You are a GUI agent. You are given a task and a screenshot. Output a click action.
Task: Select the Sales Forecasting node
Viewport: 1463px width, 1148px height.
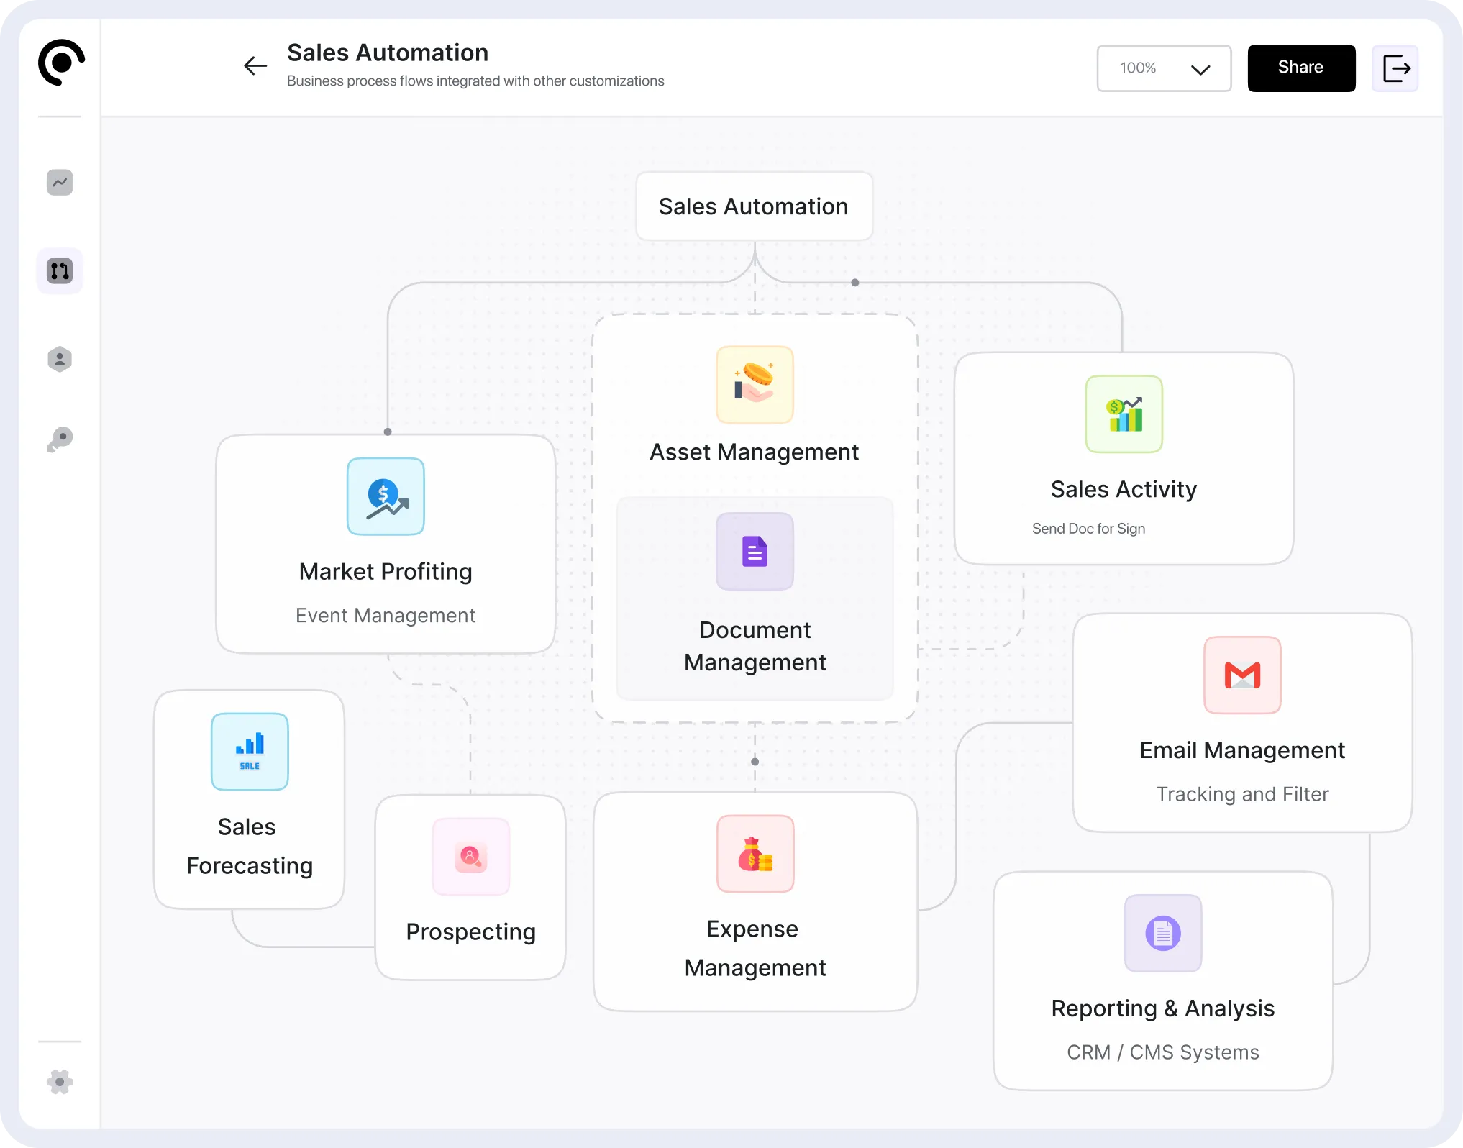click(249, 798)
